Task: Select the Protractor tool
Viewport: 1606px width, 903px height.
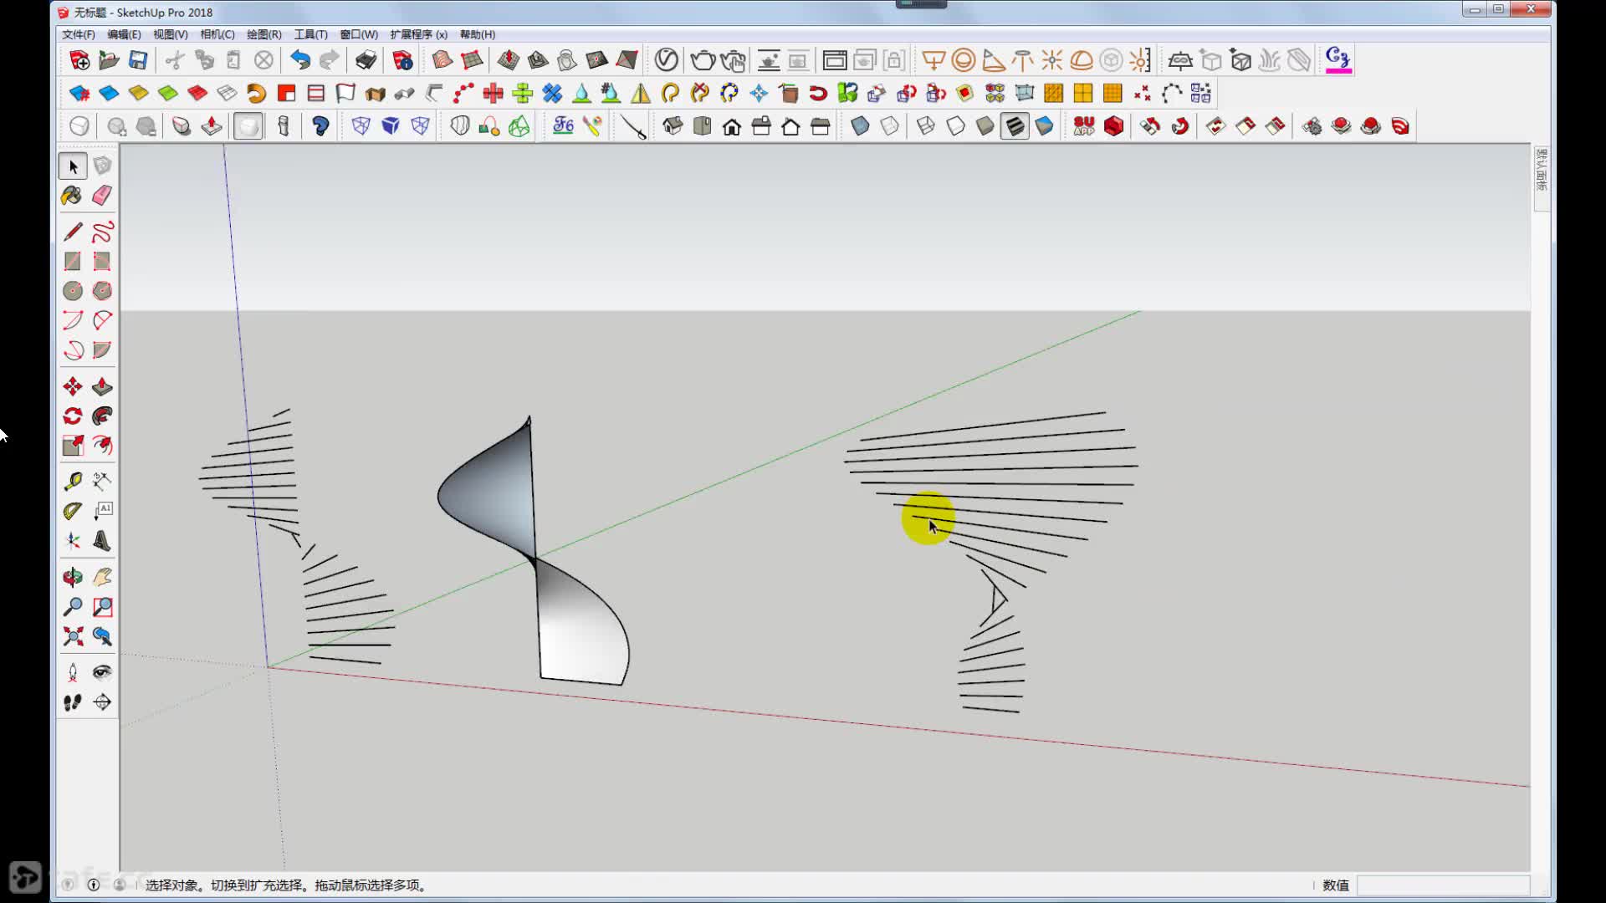Action: (73, 510)
